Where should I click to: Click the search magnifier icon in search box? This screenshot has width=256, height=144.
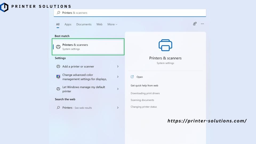click(x=58, y=13)
